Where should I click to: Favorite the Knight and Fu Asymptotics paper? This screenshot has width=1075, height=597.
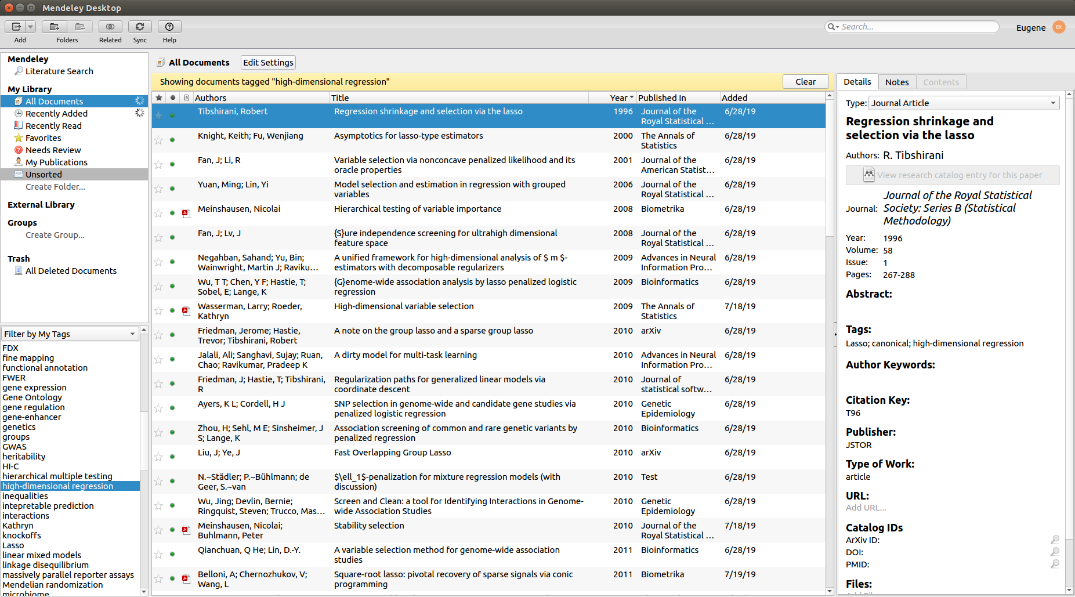click(x=158, y=140)
